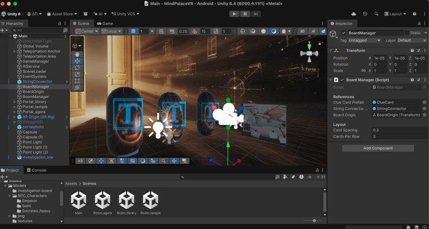Open the account dropdown ΔΠ
The width and height of the screenshot is (429, 229).
35,14
